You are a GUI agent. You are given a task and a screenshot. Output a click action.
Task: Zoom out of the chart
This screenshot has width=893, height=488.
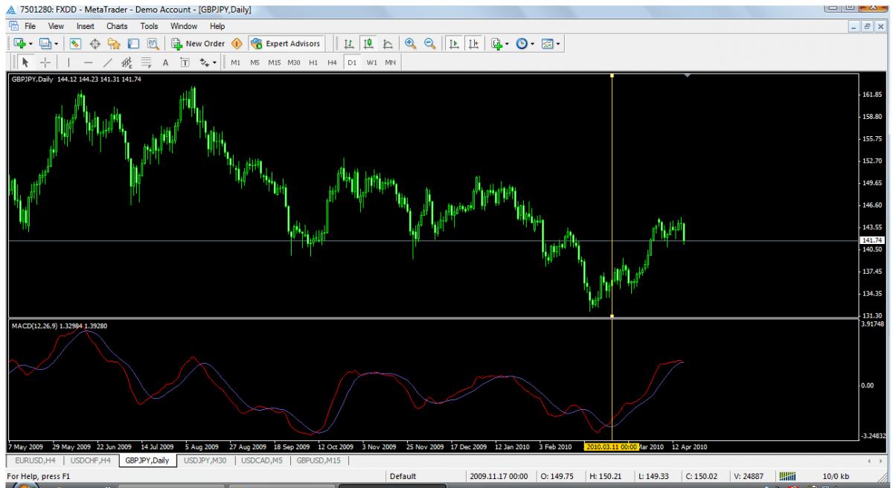click(x=429, y=43)
